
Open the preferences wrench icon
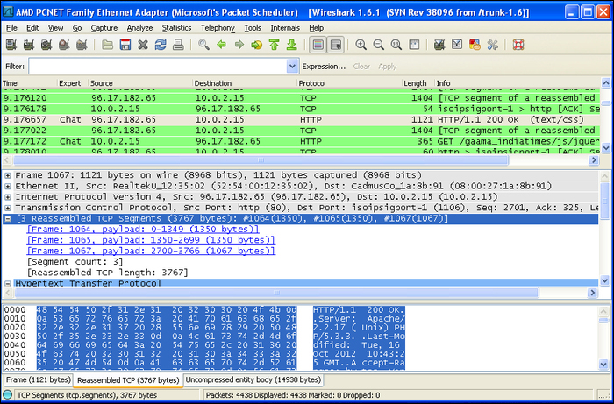(x=492, y=45)
